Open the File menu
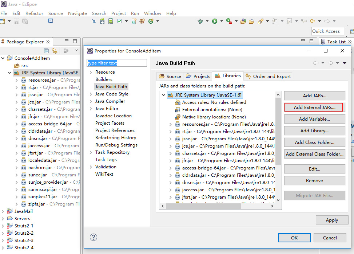The image size is (354, 254). pyautogui.click(x=4, y=13)
